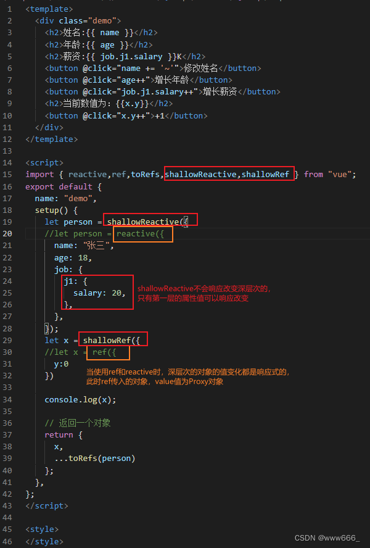The width and height of the screenshot is (370, 548).
Task: Select line number 29 in the gutter
Action: tap(7, 341)
